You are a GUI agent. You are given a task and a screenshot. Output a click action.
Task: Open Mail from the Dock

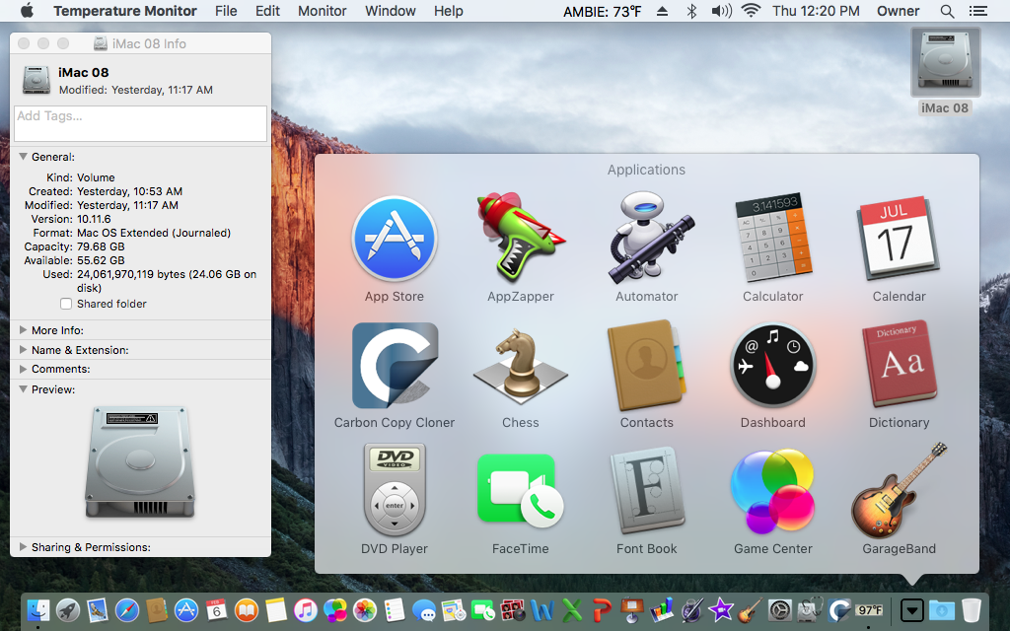(98, 609)
